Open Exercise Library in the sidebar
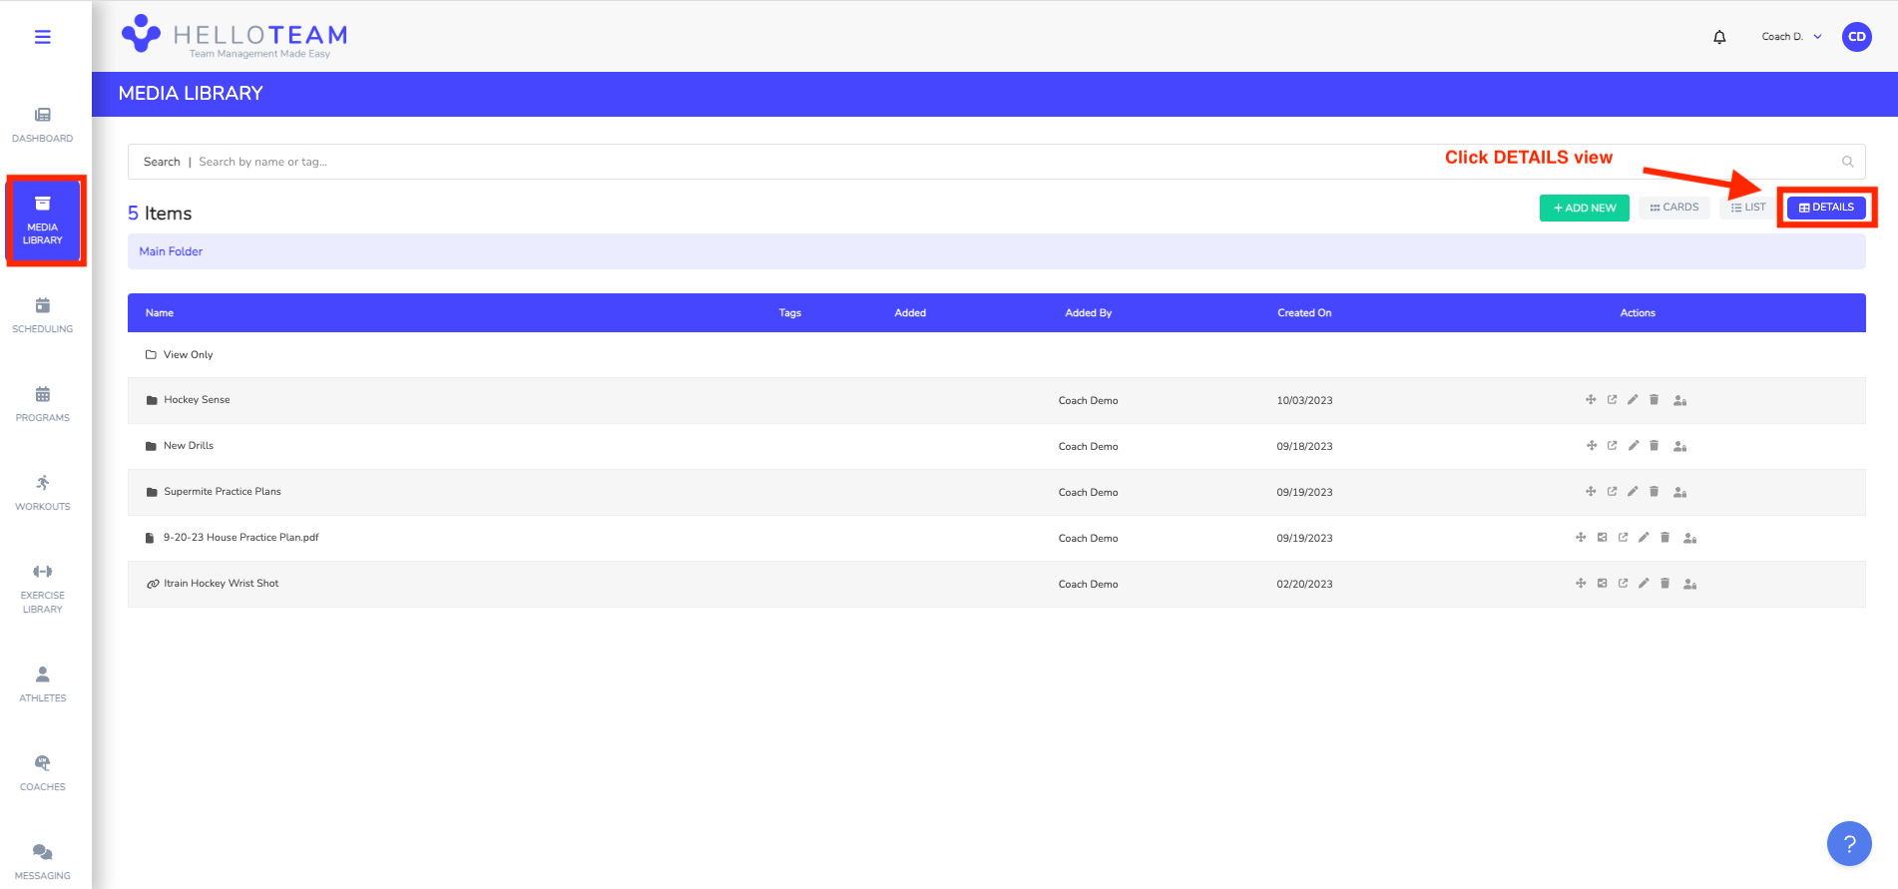This screenshot has height=889, width=1898. click(x=42, y=589)
